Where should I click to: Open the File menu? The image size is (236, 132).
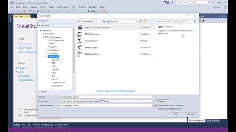tap(11, 7)
